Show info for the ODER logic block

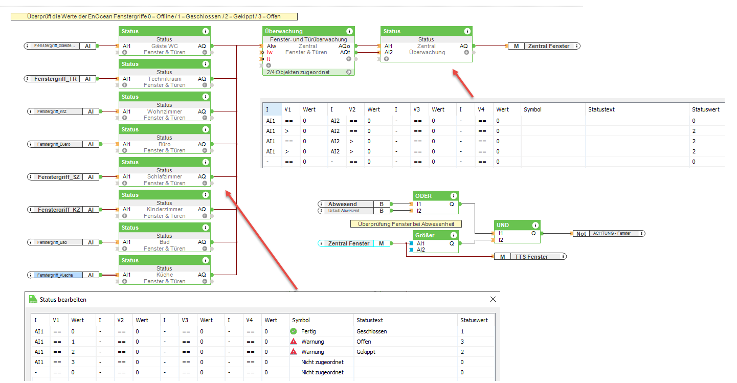coord(453,196)
